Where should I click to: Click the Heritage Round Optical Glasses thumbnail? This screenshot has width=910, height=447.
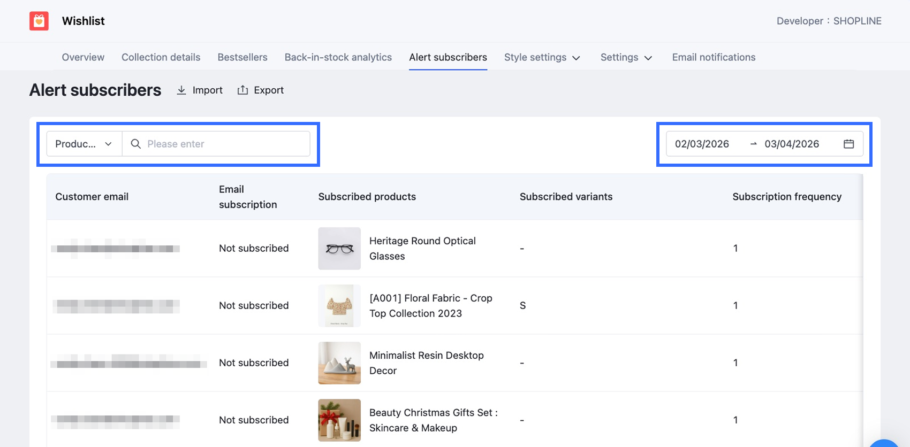(x=339, y=249)
